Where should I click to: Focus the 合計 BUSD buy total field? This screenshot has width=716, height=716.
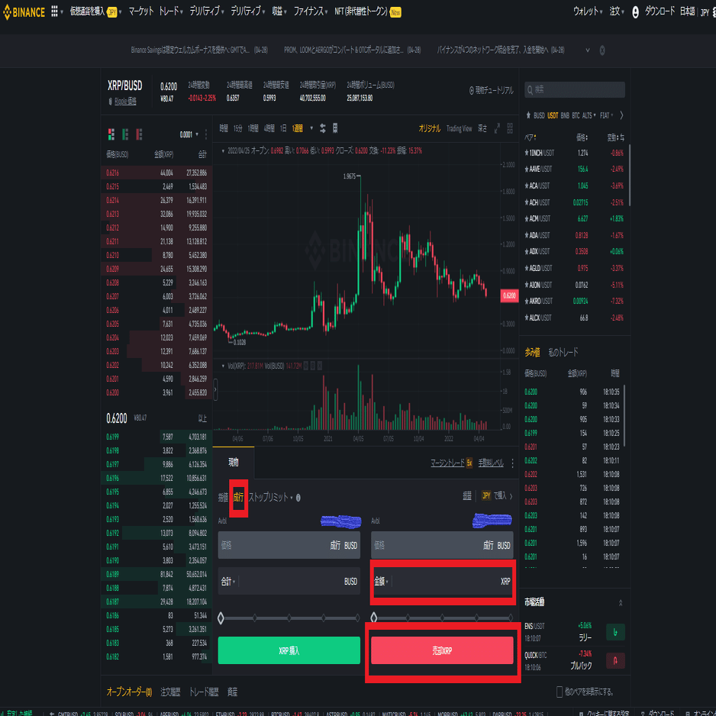coord(289,582)
